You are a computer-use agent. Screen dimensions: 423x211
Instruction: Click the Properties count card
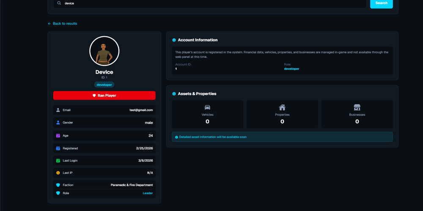(x=282, y=114)
